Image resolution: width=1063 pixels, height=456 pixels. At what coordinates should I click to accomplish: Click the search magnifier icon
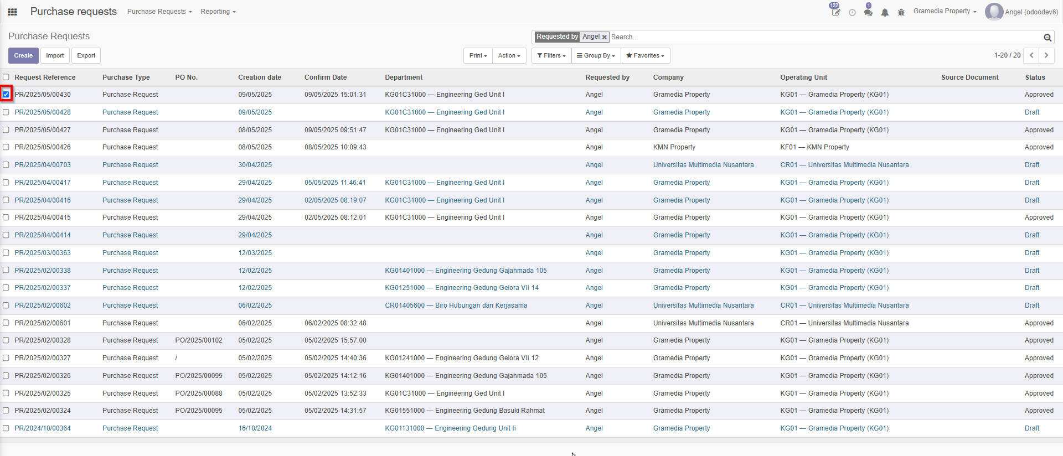pos(1047,37)
